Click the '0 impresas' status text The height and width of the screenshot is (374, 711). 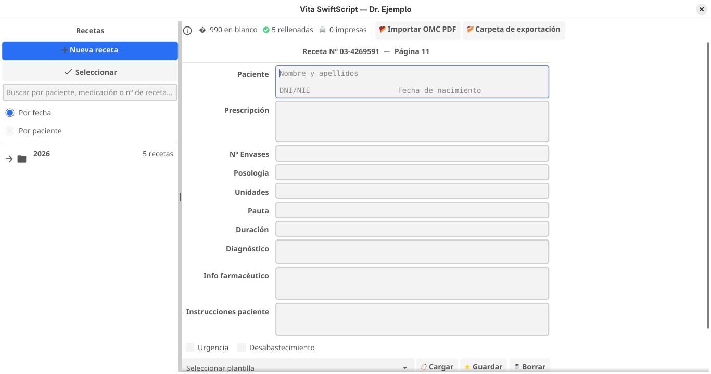click(348, 30)
